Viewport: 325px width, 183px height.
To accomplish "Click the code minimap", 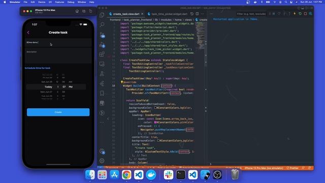I will click(x=200, y=35).
